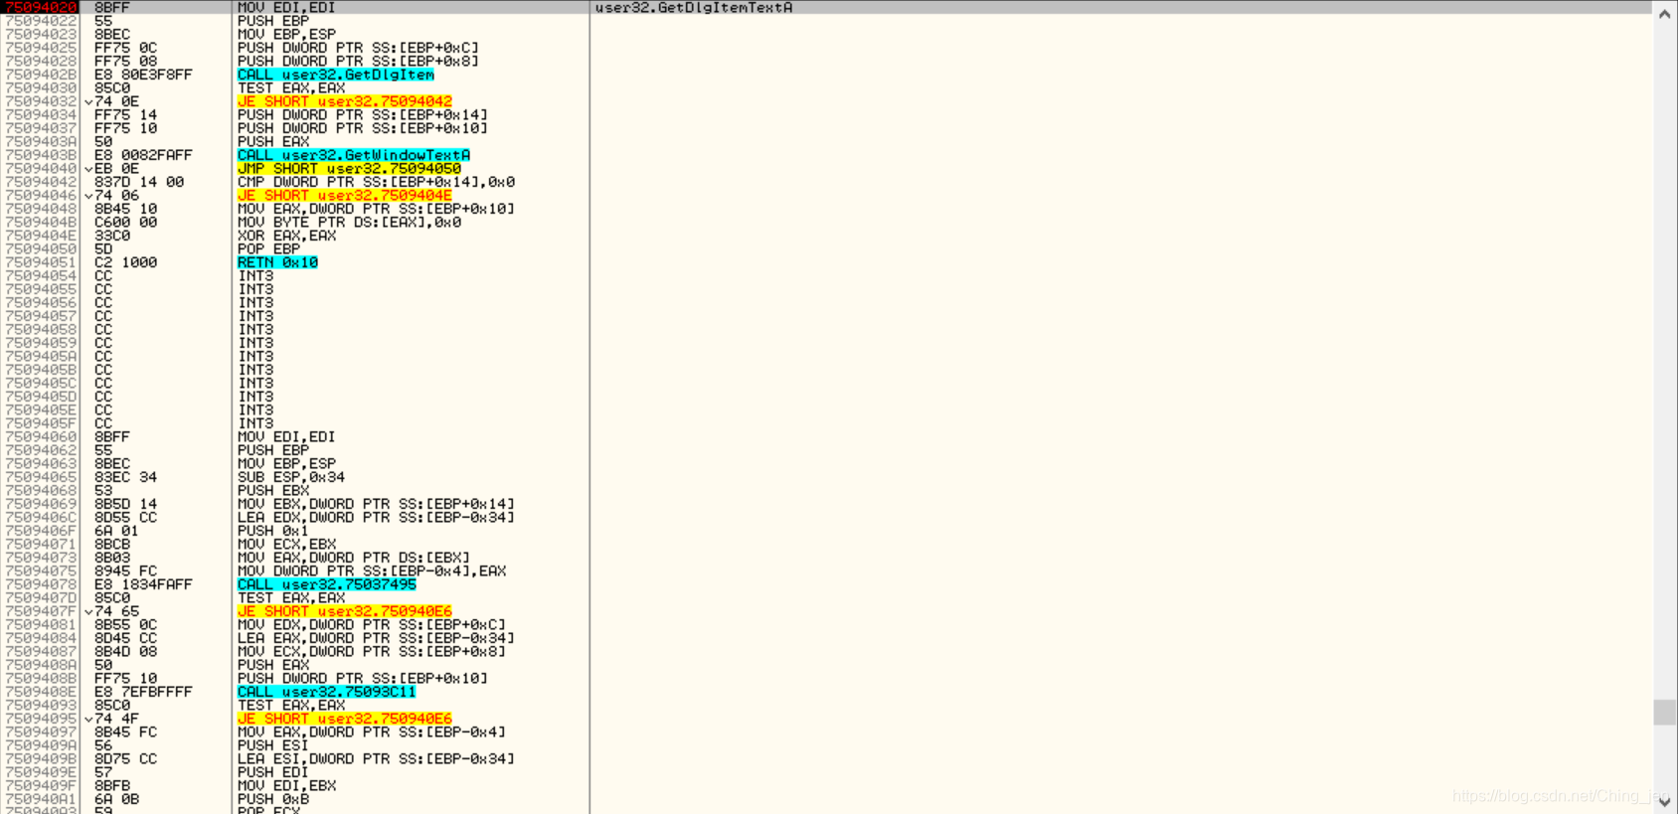Select the PUSH 0x1 instruction
This screenshot has height=814, width=1678.
coord(273,531)
